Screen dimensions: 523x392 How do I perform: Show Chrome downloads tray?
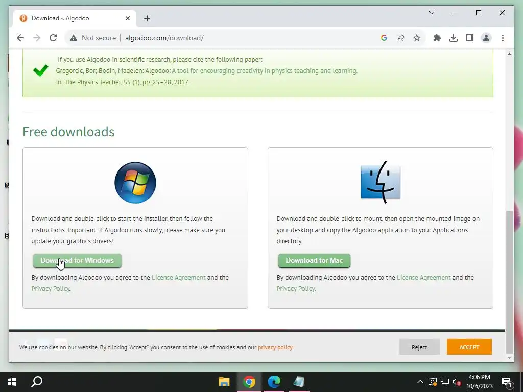pos(454,38)
